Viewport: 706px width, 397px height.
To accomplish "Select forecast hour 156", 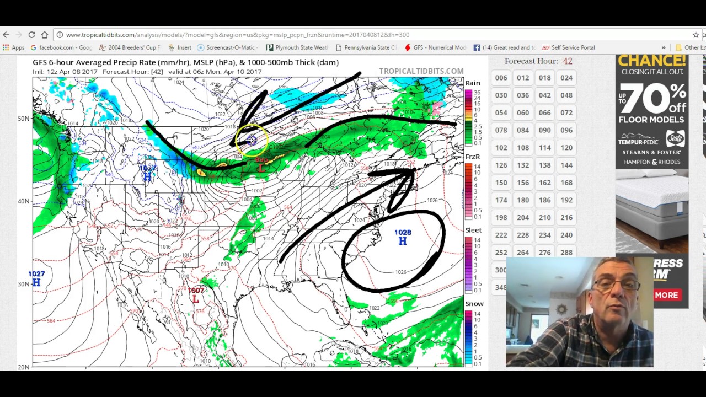I will [x=523, y=183].
